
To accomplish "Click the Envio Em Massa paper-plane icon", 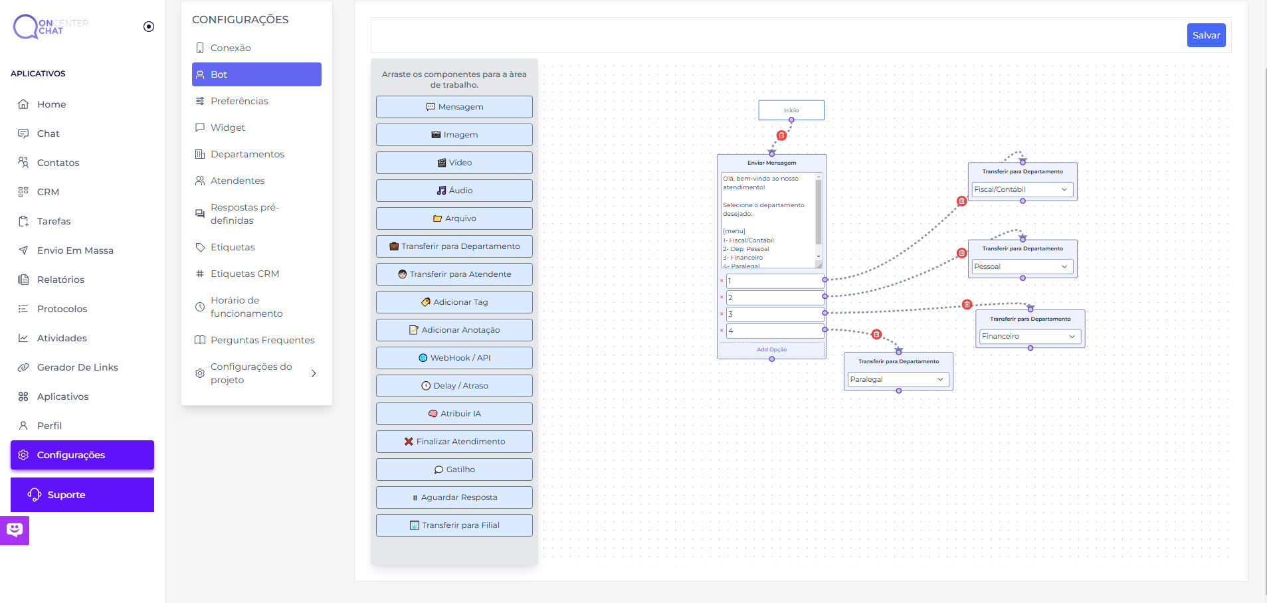I will click(23, 250).
